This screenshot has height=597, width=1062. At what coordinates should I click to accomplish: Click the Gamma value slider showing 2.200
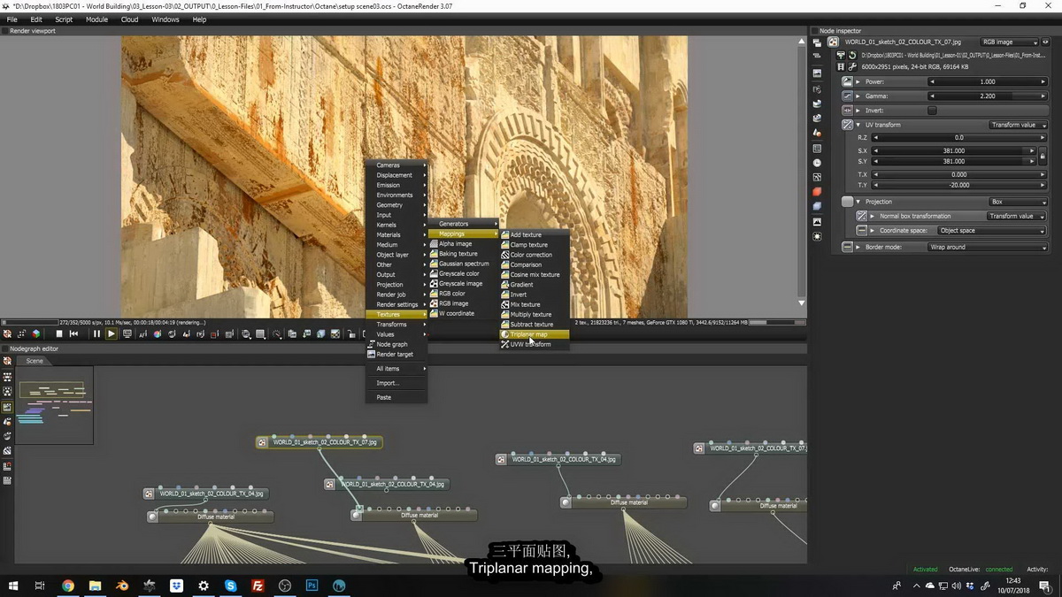pos(988,96)
